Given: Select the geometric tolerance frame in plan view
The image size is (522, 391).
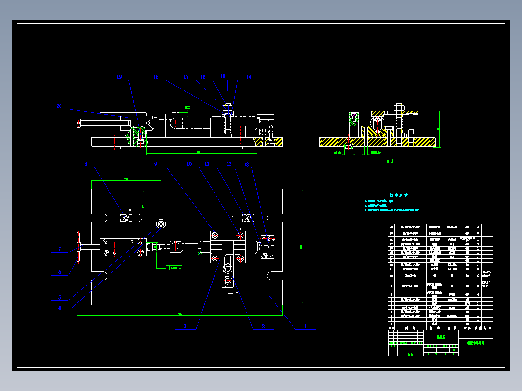Looking at the screenshot, I should coord(174,268).
